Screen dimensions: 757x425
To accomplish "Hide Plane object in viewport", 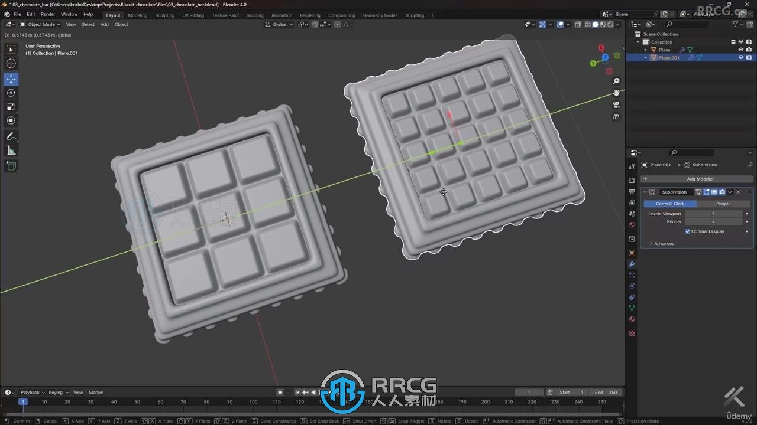I will click(740, 50).
